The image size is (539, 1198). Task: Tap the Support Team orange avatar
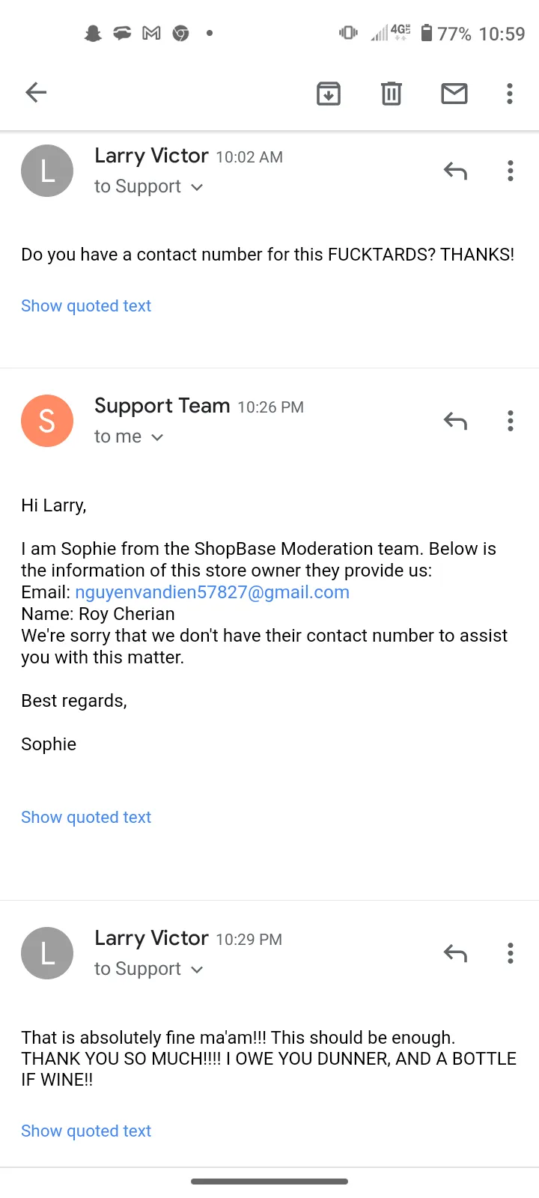47,421
